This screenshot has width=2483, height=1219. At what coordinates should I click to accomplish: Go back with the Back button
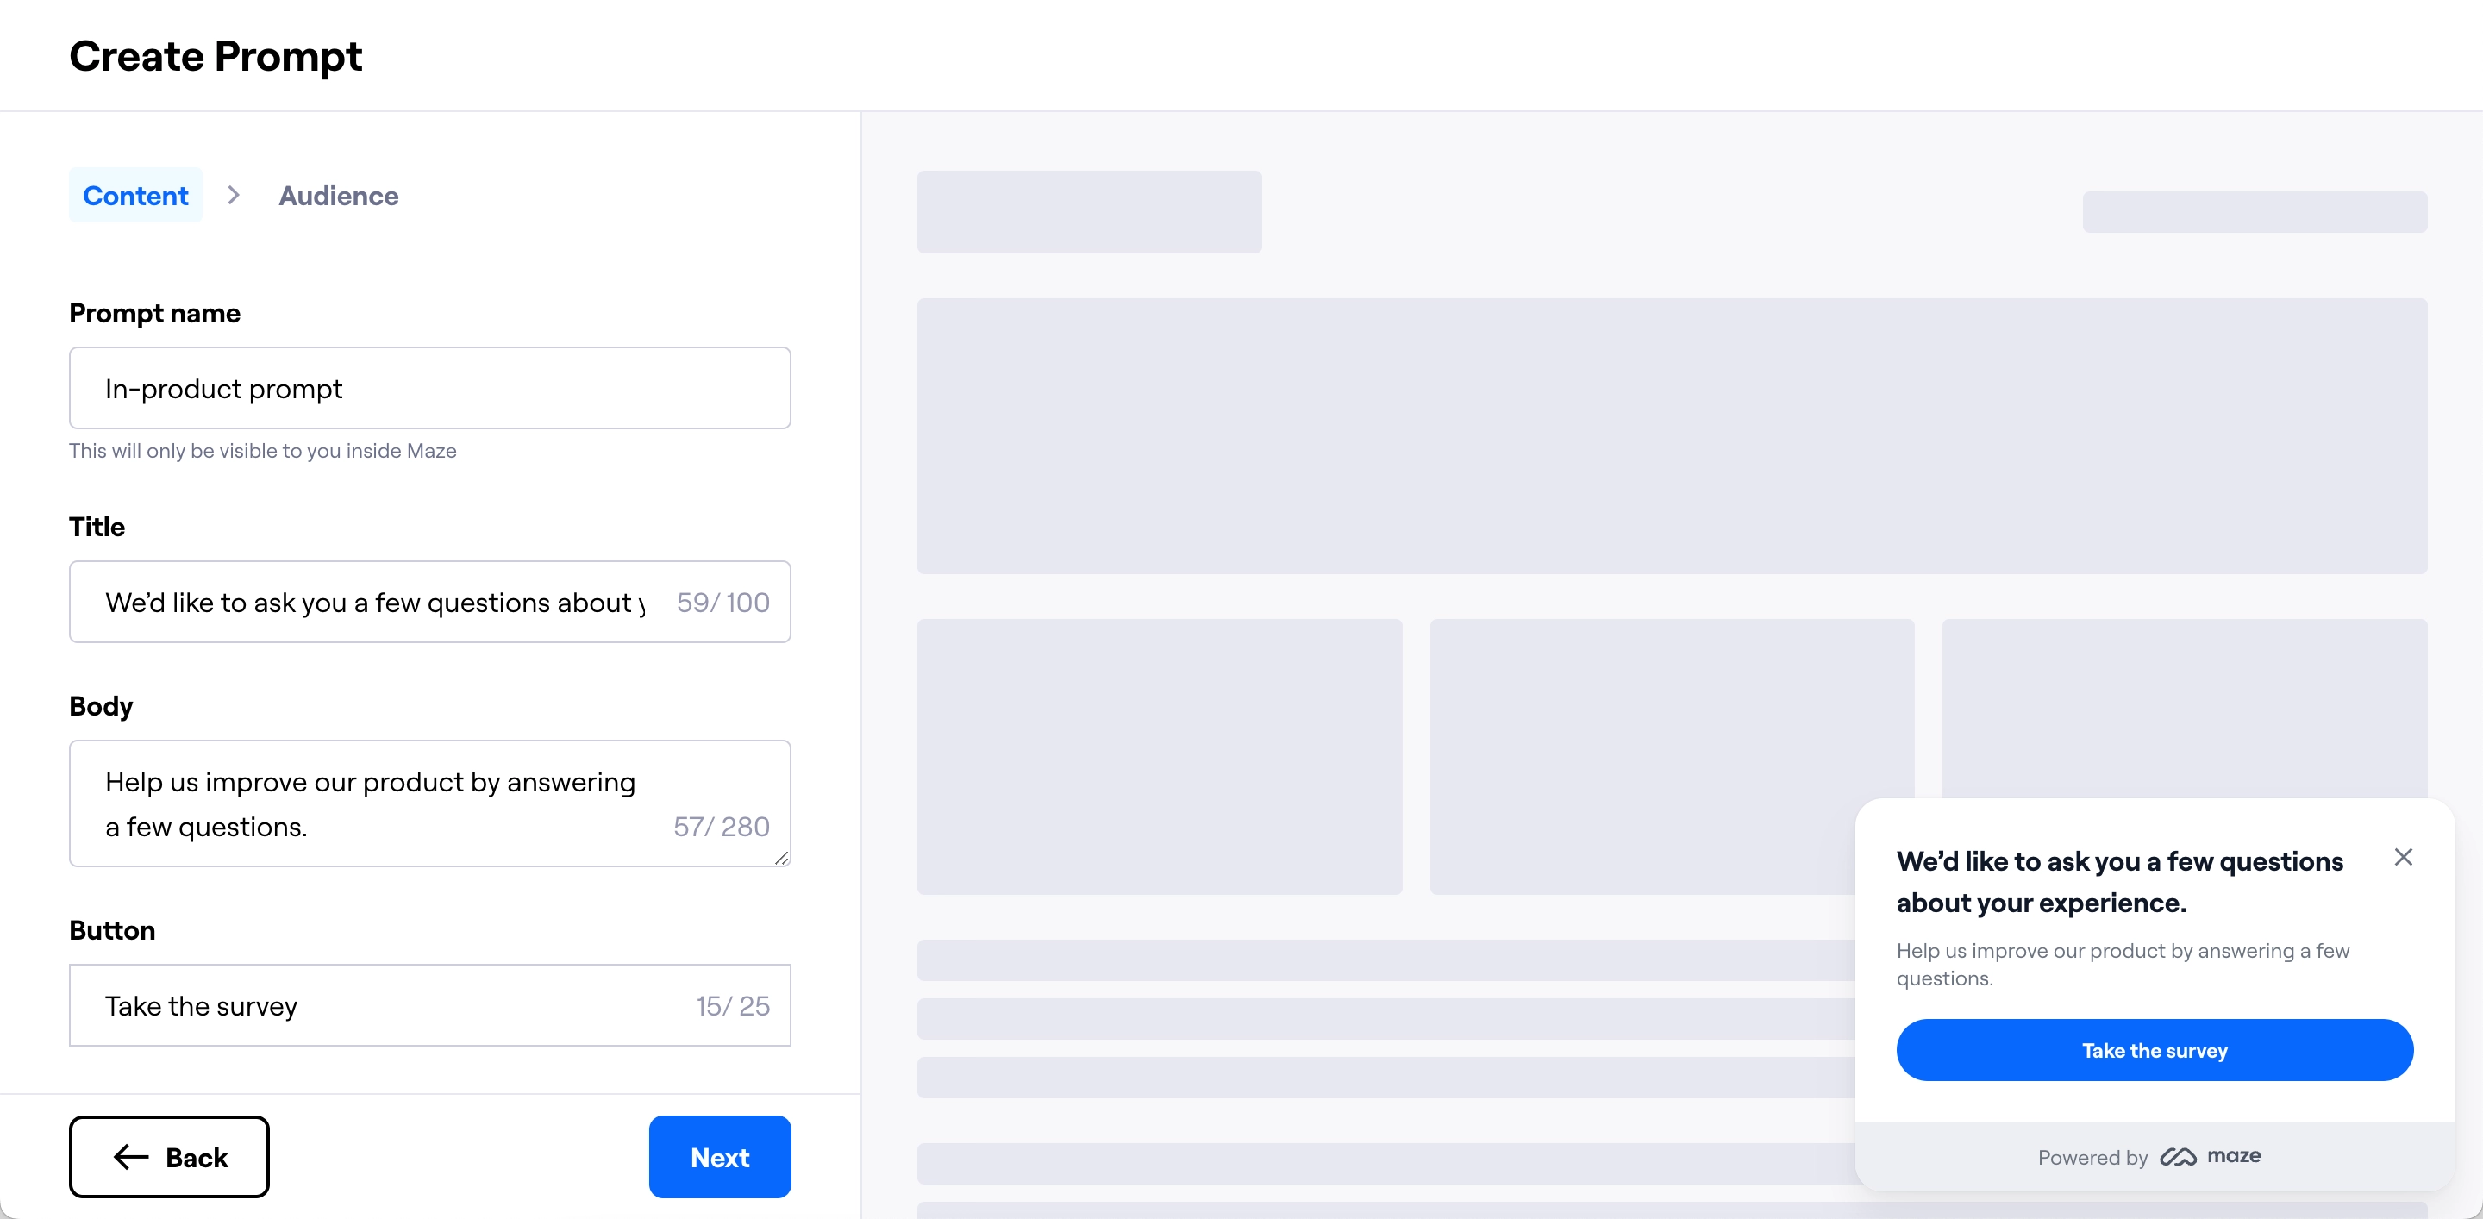click(169, 1156)
